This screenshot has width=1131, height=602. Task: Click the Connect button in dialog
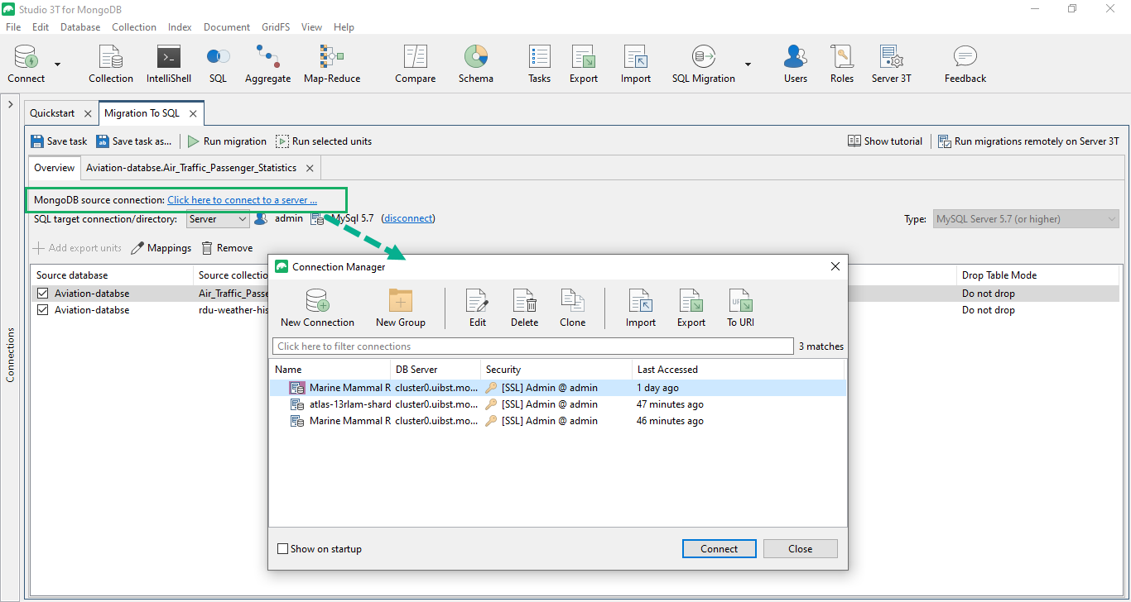pyautogui.click(x=719, y=549)
